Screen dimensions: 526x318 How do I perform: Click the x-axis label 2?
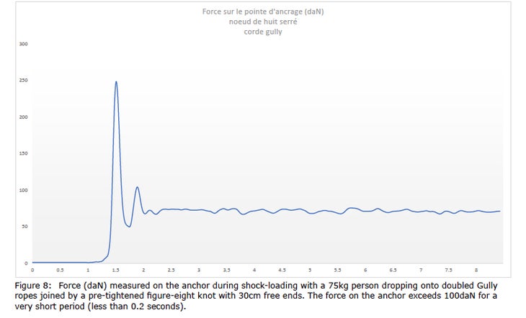[143, 270]
